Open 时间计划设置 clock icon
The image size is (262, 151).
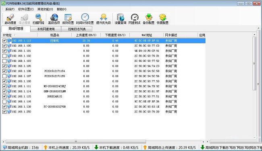coord(85,17)
